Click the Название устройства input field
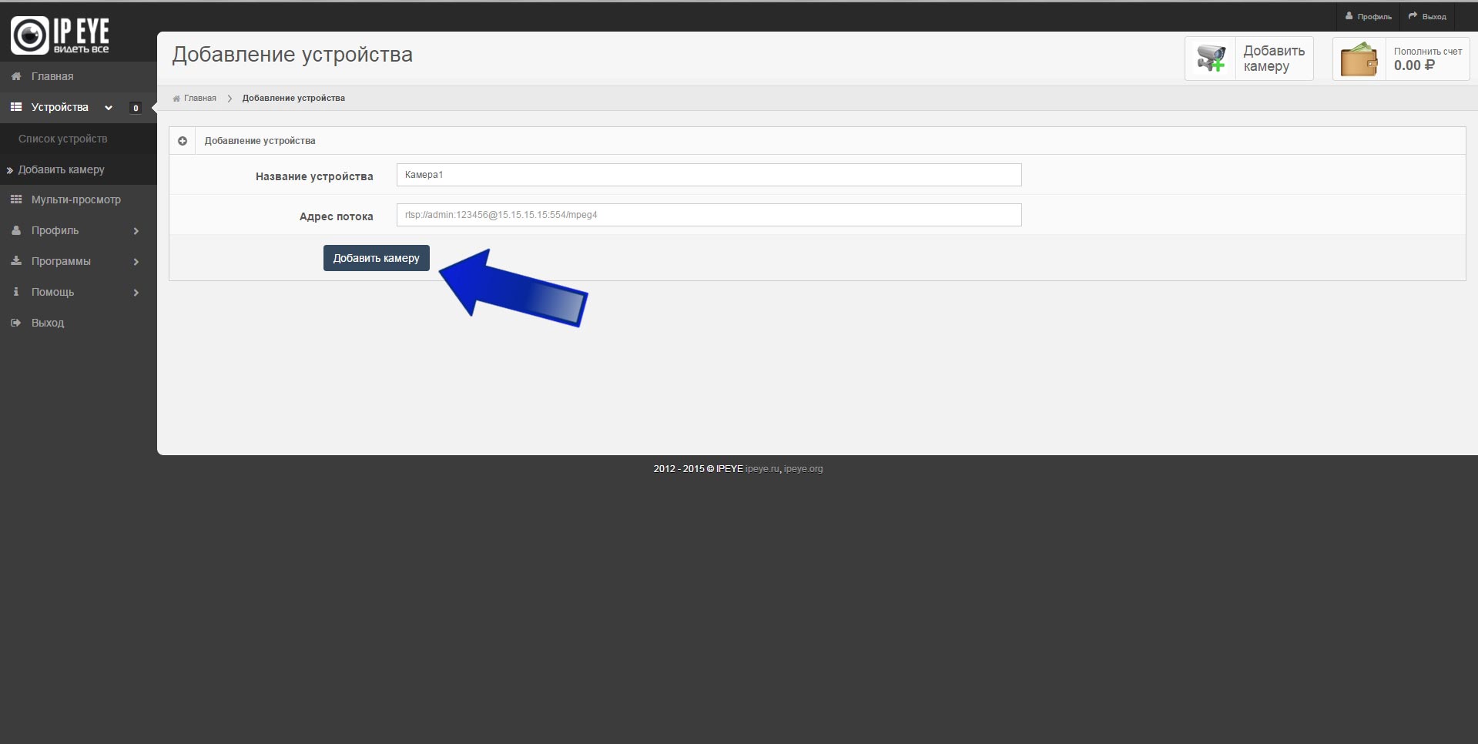Viewport: 1478px width, 744px height. pos(709,175)
